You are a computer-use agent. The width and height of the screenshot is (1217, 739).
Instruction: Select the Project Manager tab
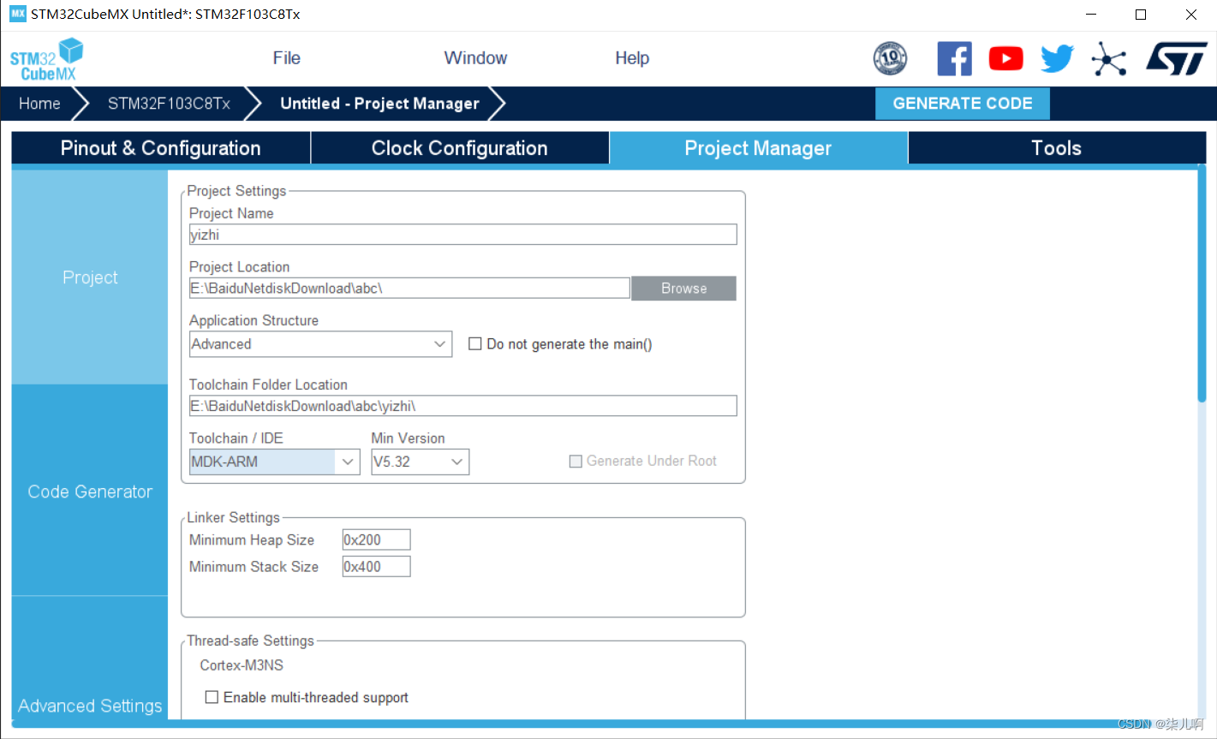point(758,148)
